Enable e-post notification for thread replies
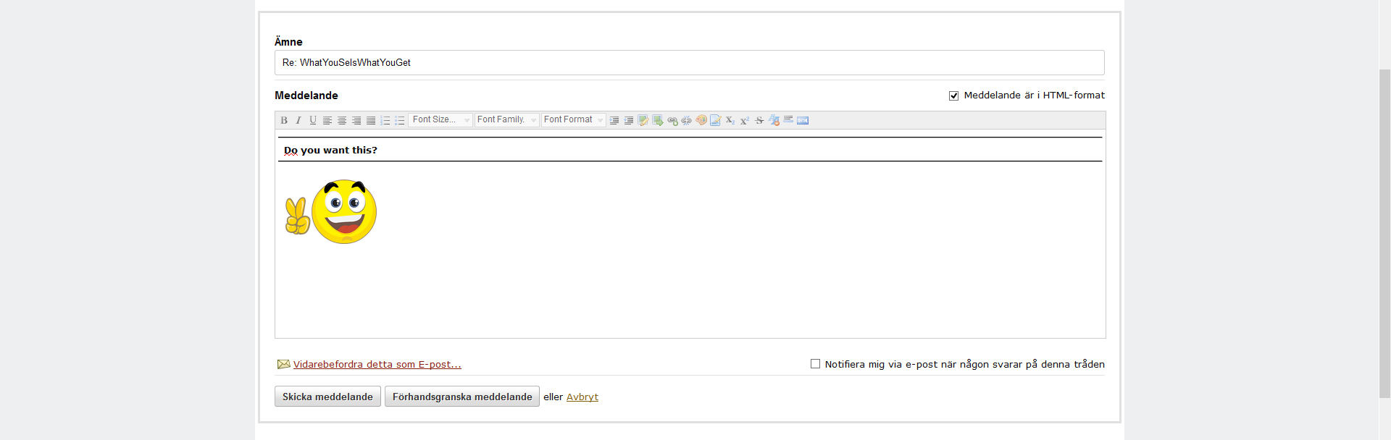The height and width of the screenshot is (440, 1391). point(815,364)
